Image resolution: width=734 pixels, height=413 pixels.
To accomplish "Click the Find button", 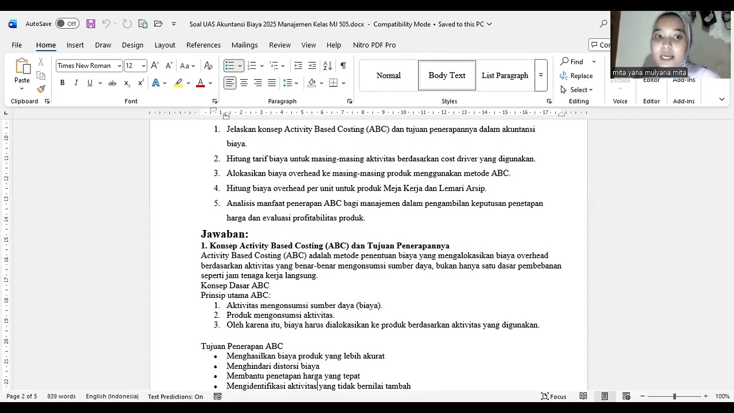I will [572, 62].
